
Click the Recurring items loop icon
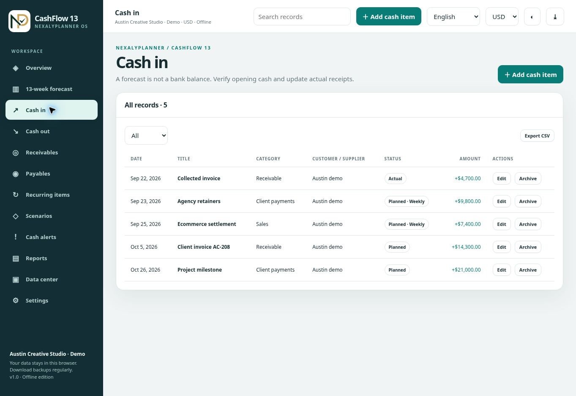coord(16,195)
